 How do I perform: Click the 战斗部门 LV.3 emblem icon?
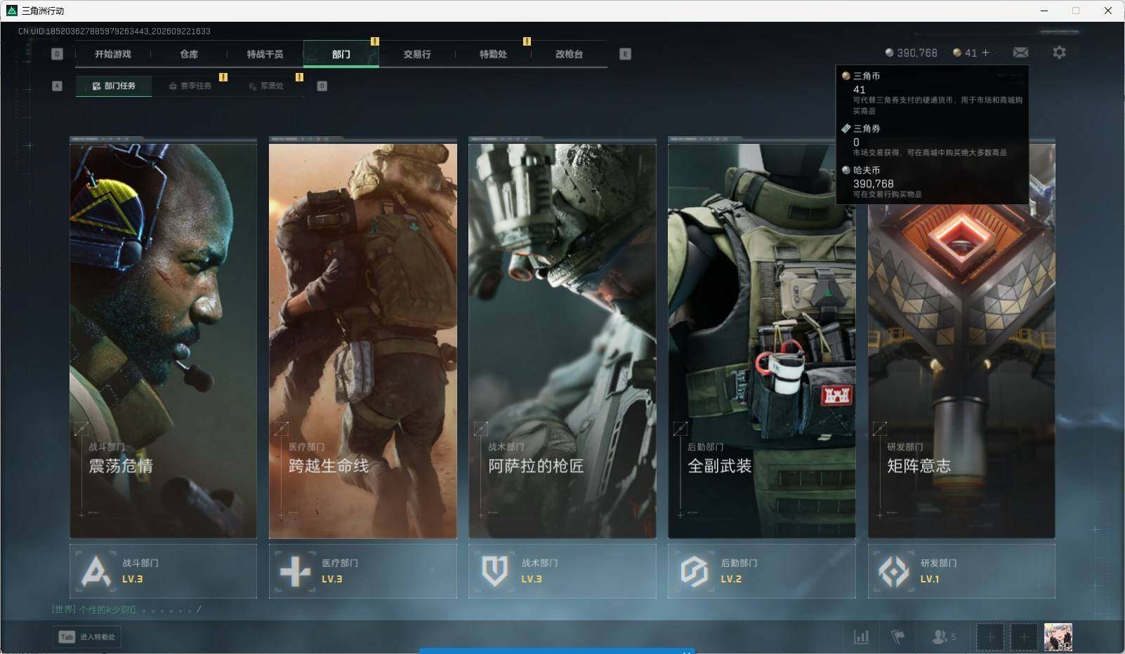coord(96,571)
